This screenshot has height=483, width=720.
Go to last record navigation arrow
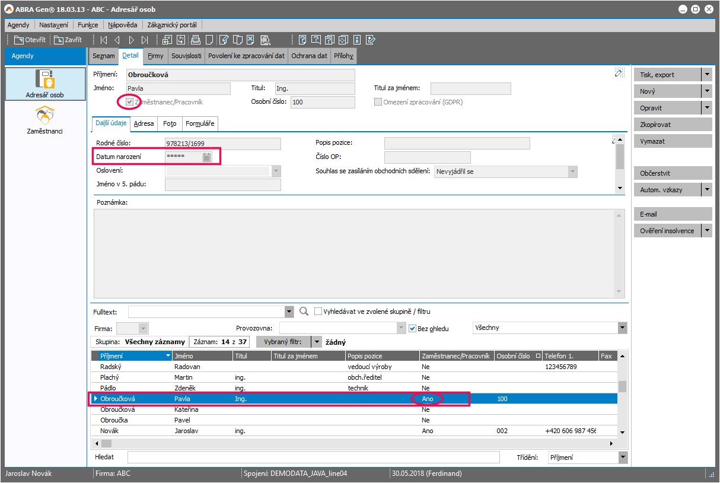pos(145,40)
